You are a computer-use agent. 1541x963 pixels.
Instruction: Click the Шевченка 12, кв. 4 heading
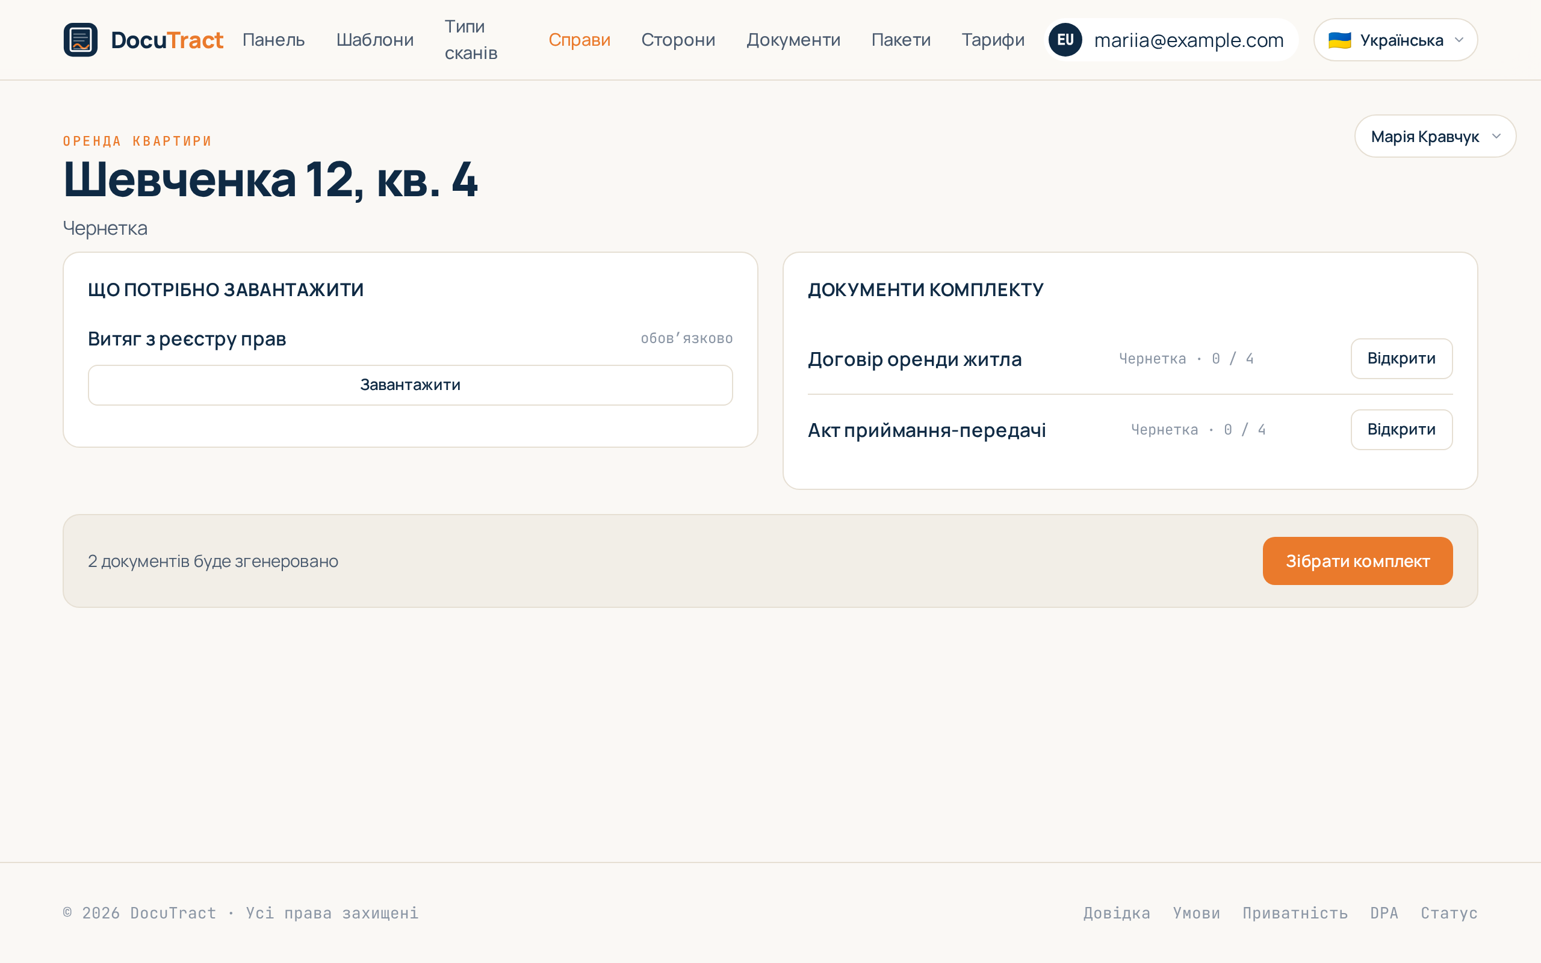(x=270, y=179)
